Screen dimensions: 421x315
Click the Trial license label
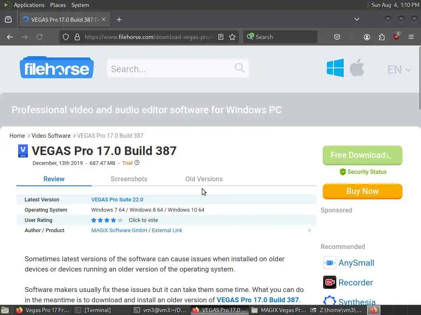point(127,163)
